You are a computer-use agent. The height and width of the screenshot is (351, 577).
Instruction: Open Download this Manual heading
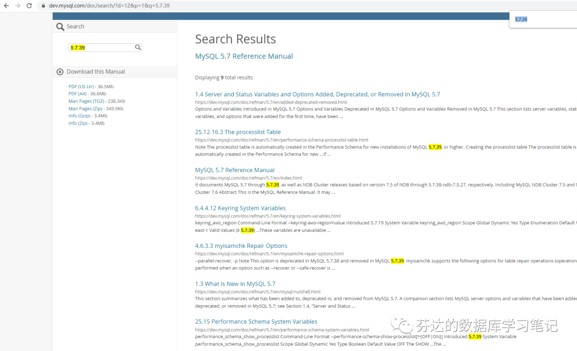(96, 72)
